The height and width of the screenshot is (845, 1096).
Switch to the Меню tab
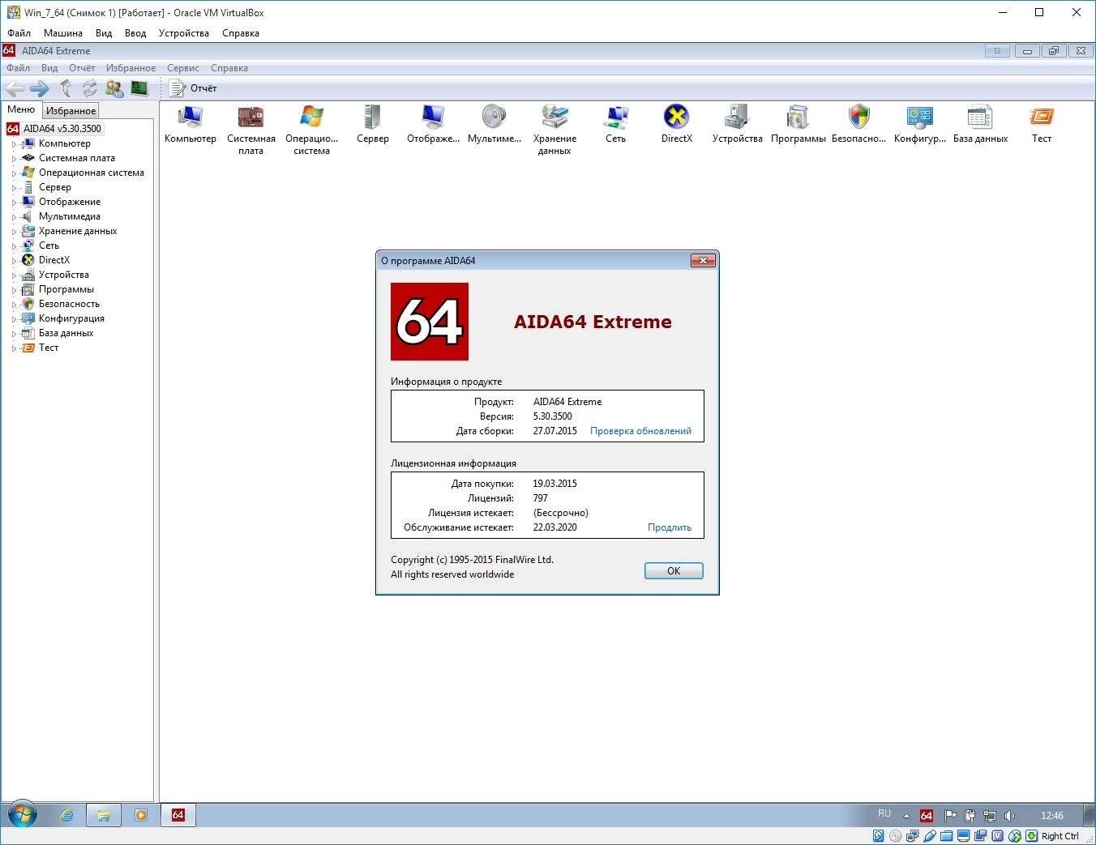point(21,109)
